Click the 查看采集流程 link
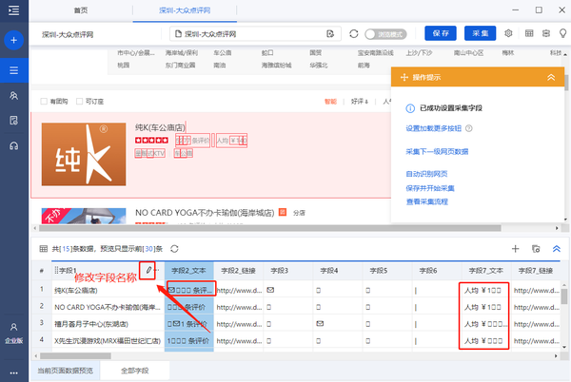 (x=426, y=201)
